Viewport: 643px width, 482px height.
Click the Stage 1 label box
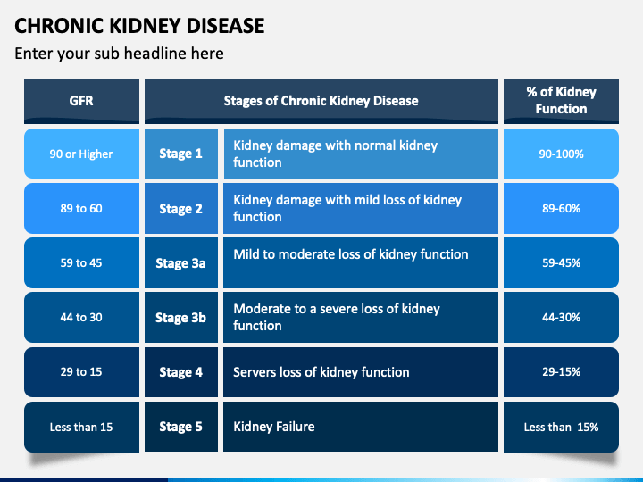(x=180, y=154)
